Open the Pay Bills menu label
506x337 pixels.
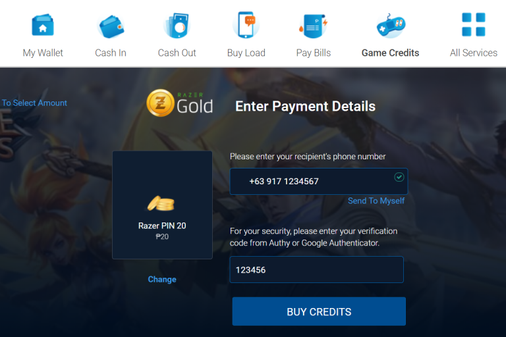[x=314, y=53]
